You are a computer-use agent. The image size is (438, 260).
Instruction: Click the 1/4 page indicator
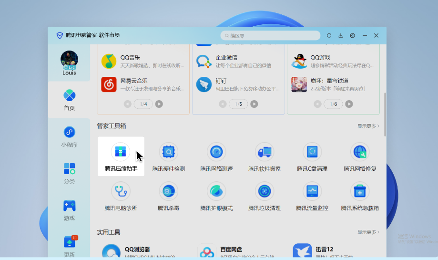click(143, 104)
